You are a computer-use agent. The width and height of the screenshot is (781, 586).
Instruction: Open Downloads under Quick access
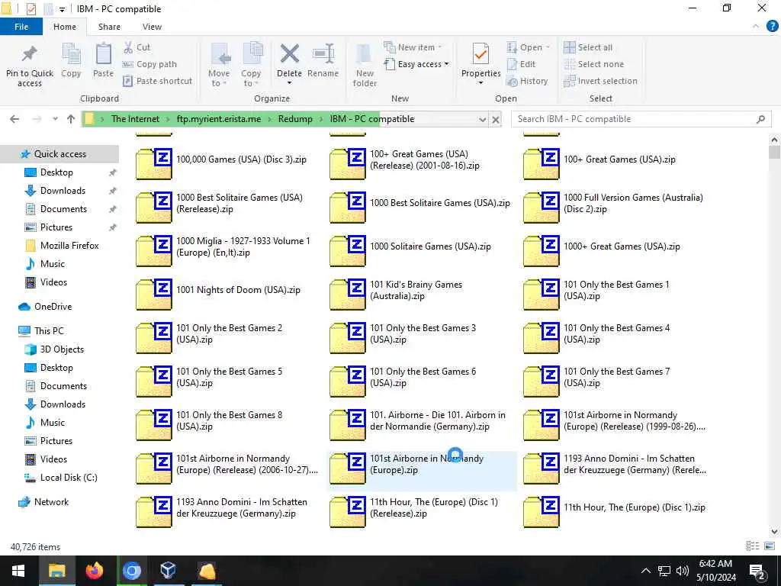pyautogui.click(x=63, y=190)
